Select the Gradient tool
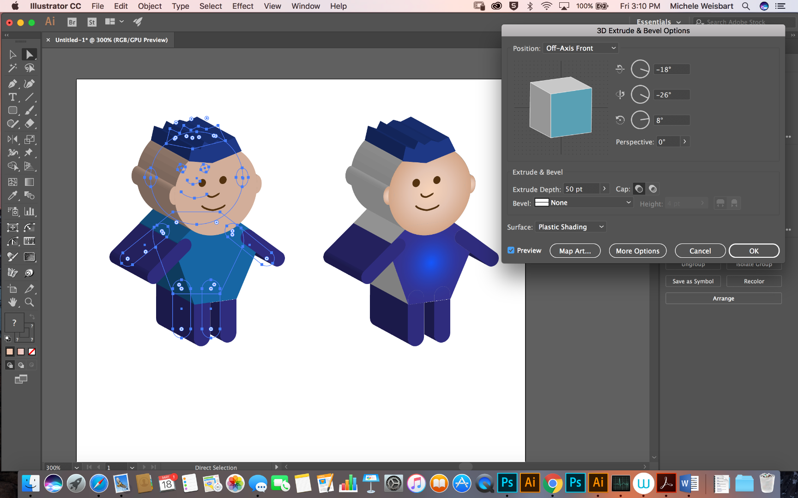Image resolution: width=798 pixels, height=498 pixels. click(29, 182)
